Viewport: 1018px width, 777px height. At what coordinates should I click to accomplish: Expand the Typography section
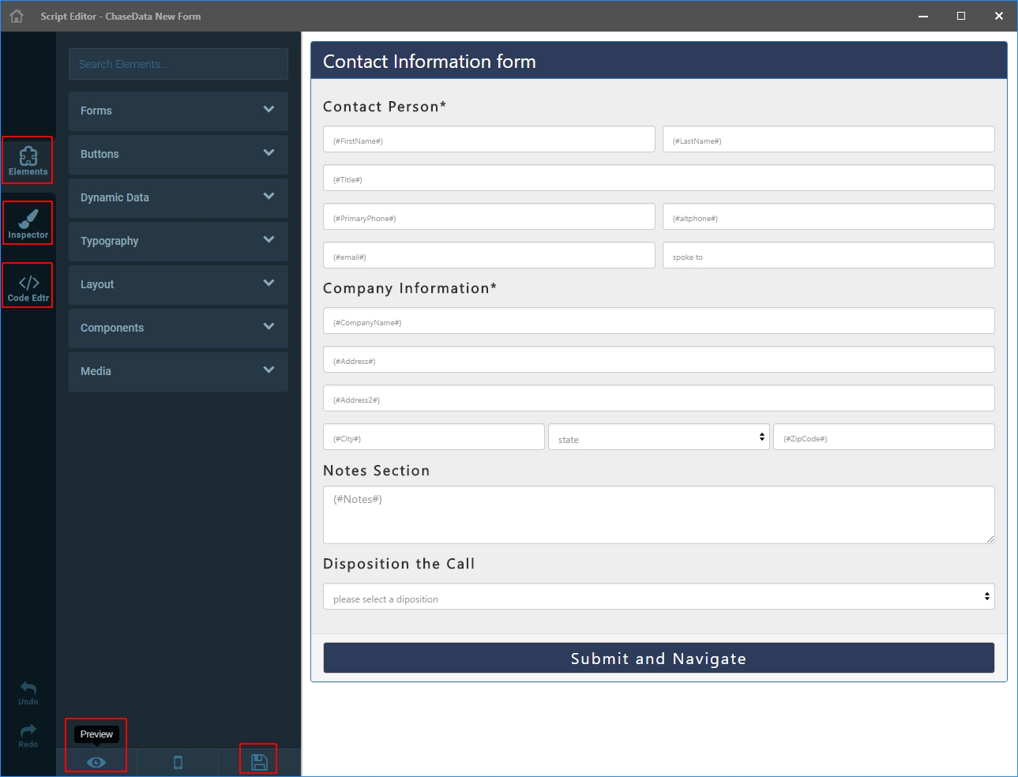[x=178, y=241]
